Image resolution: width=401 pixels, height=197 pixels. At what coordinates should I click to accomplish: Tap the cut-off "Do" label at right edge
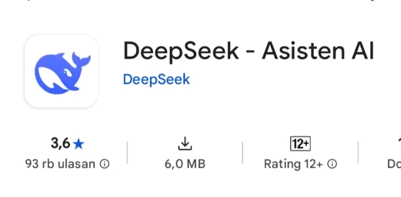[394, 164]
